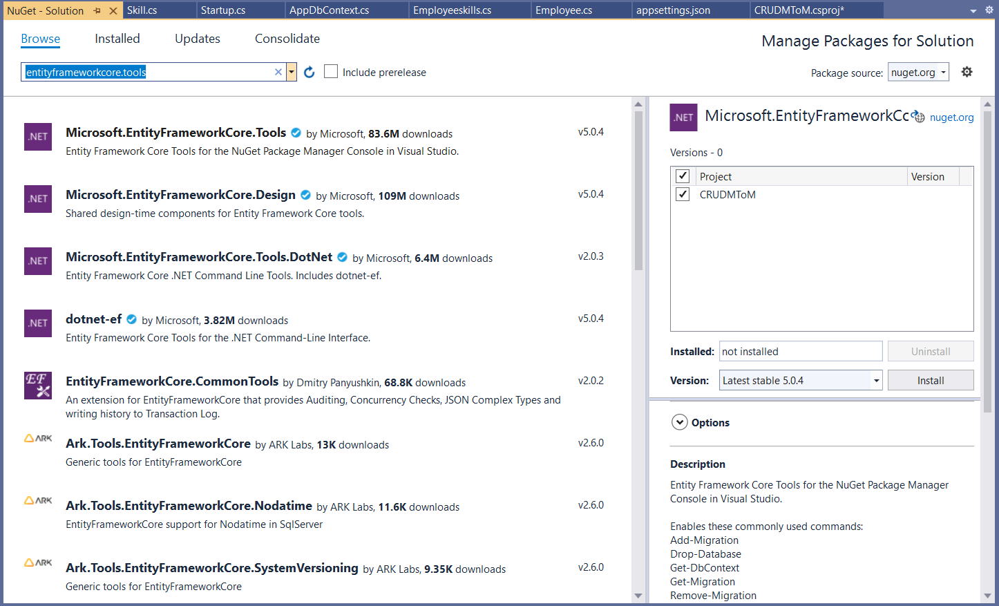The width and height of the screenshot is (999, 606).
Task: Click the details pane scrollbar thumb
Action: tap(987, 263)
